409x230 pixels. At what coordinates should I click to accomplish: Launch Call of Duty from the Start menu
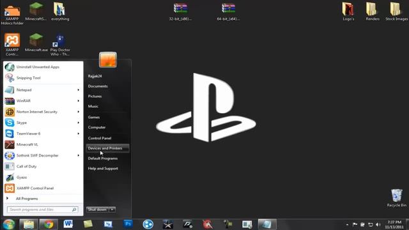43,167
